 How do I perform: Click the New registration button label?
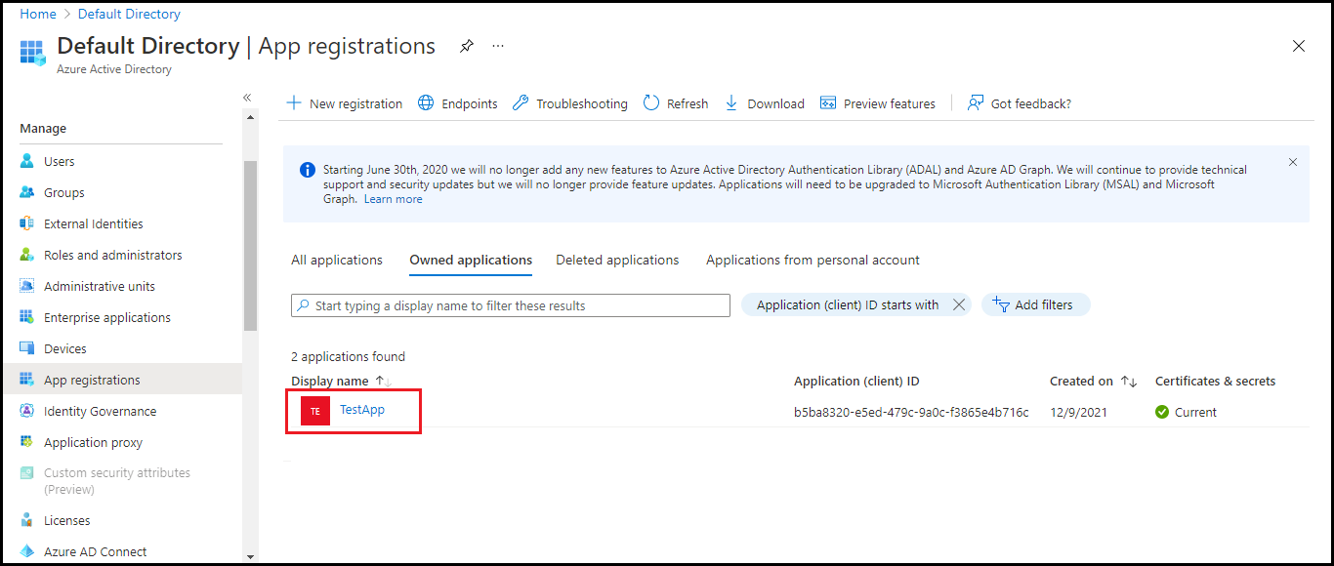[x=355, y=103]
